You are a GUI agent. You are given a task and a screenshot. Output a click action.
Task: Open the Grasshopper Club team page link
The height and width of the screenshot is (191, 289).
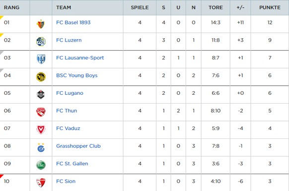click(x=78, y=146)
